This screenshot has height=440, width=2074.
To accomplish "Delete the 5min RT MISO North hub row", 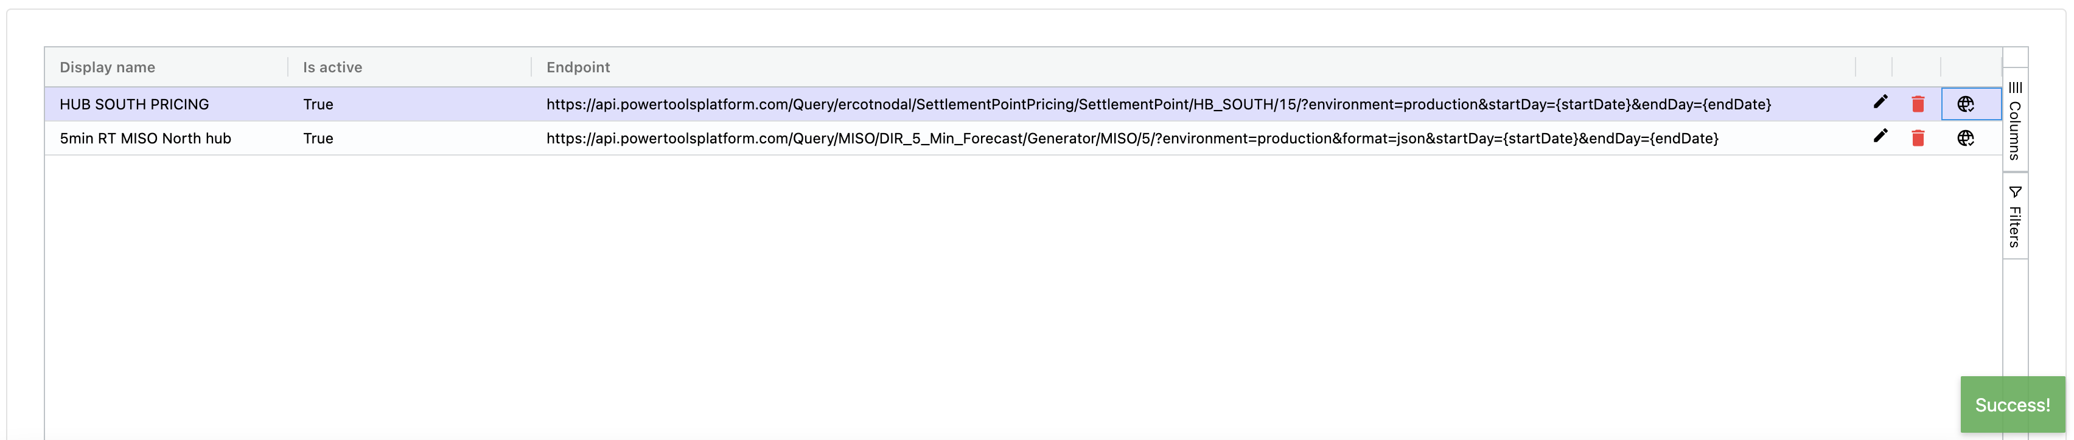I will coord(1918,139).
